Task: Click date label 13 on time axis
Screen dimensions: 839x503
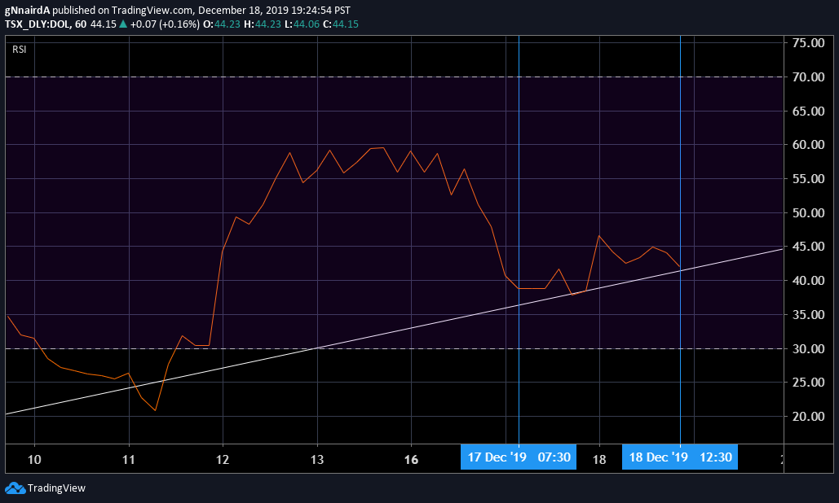Action: click(x=317, y=460)
